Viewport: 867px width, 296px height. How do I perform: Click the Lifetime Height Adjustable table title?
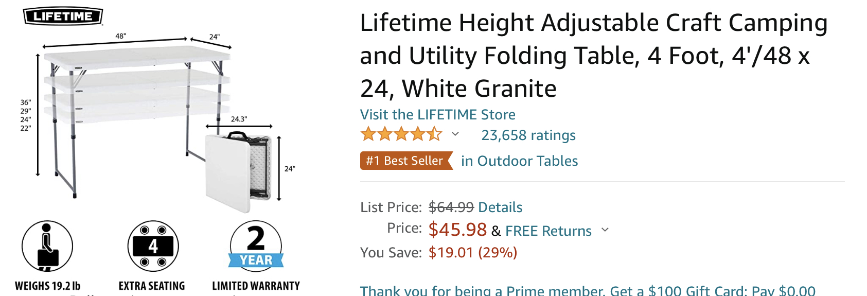coord(592,56)
